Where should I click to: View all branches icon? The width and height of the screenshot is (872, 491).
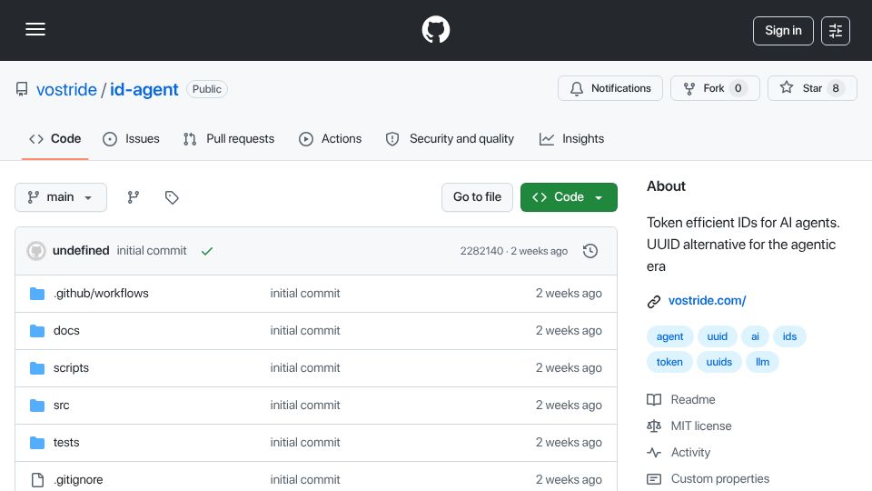tap(133, 197)
